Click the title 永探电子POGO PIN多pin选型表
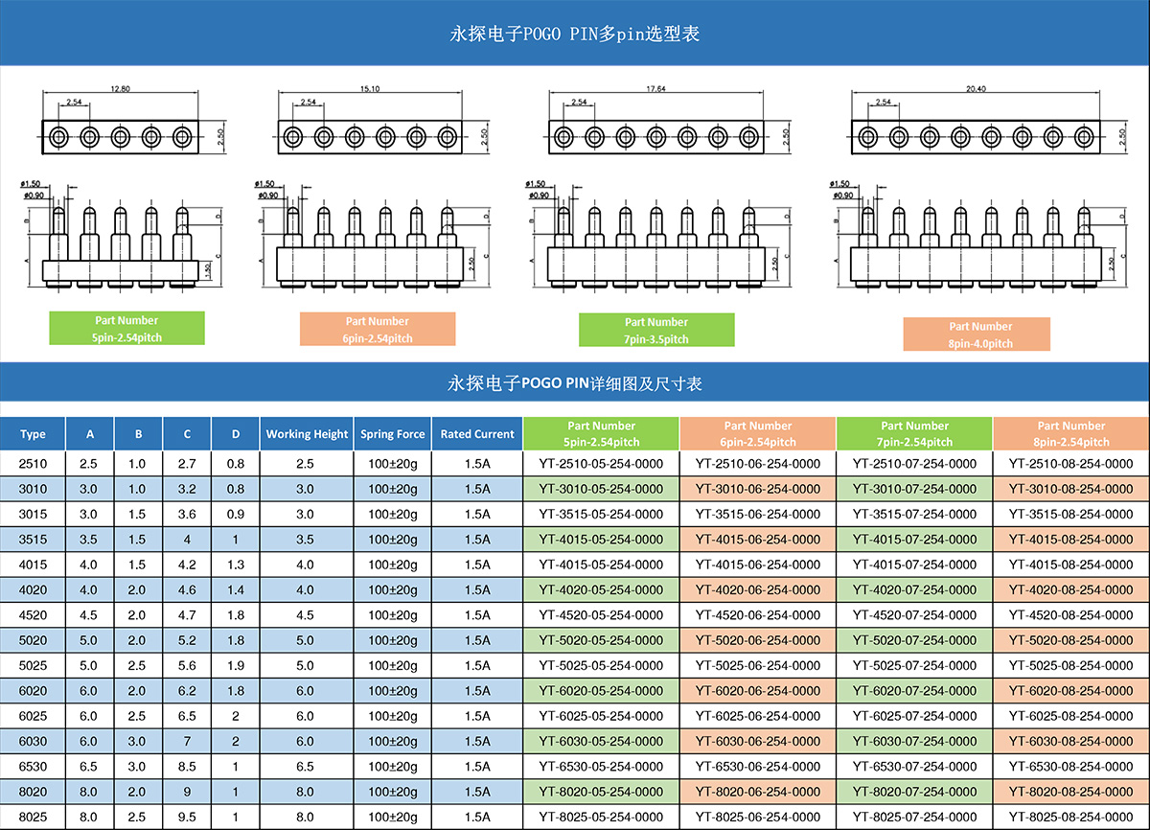Image resolution: width=1150 pixels, height=830 pixels. click(575, 34)
